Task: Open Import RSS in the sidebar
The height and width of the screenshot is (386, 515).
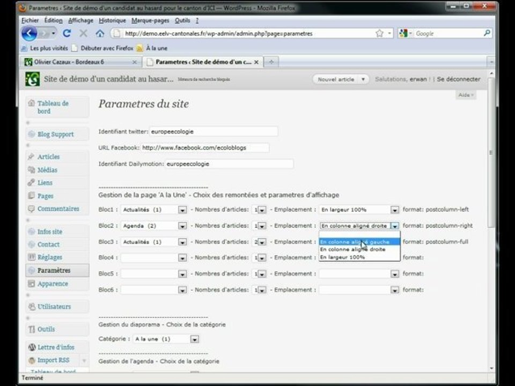Action: coord(53,360)
